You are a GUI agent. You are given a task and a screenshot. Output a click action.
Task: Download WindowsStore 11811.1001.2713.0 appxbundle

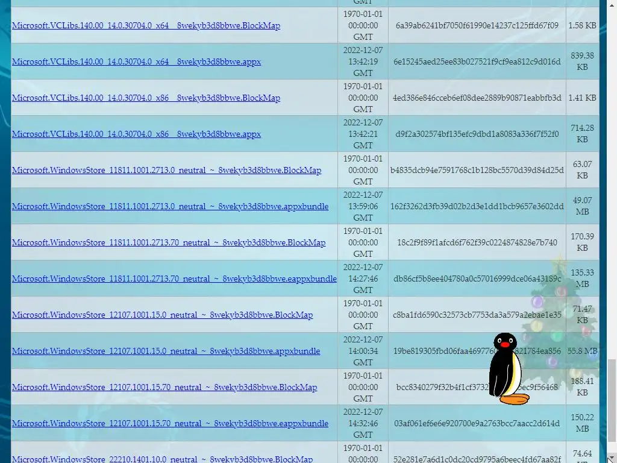click(x=170, y=207)
